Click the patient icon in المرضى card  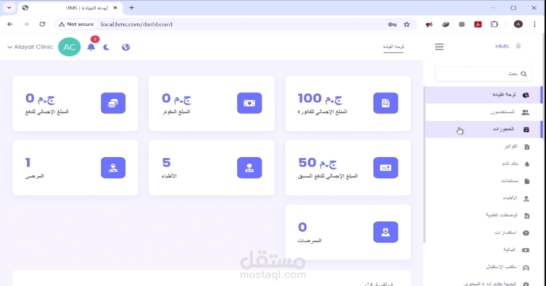click(x=113, y=168)
